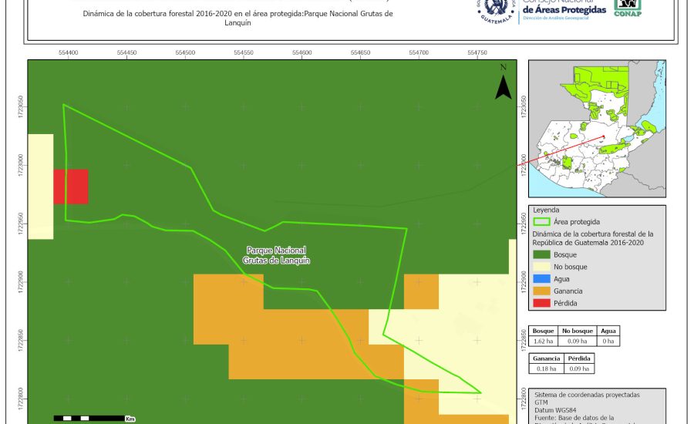Image resolution: width=694 pixels, height=424 pixels.
Task: Click the Leyenda heading text
Action: [547, 209]
